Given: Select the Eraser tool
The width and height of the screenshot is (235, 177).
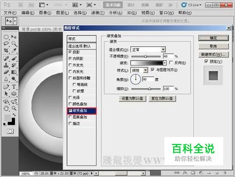Looking at the screenshot, I should (6, 72).
